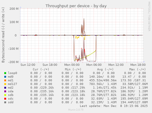
Task: Click md127 max value '33.58M/127.06M'
Action: click(135, 84)
